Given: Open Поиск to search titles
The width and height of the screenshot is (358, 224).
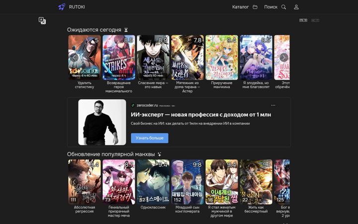Looking at the screenshot, I should (275, 7).
